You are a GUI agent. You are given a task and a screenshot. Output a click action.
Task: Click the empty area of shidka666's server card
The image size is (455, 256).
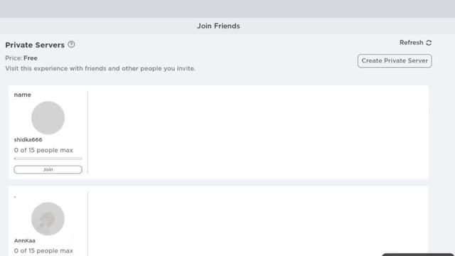click(x=258, y=132)
